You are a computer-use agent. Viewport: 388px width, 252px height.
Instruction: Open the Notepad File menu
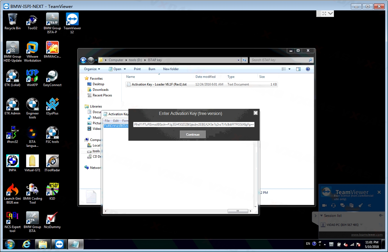(107, 121)
